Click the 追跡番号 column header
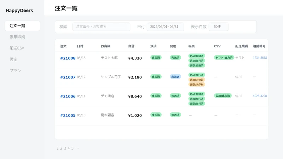 coord(259,46)
